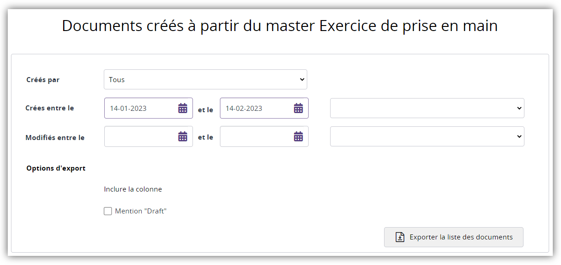Click the download icon on the export button
Screen dimensions: 561x265
coord(400,237)
